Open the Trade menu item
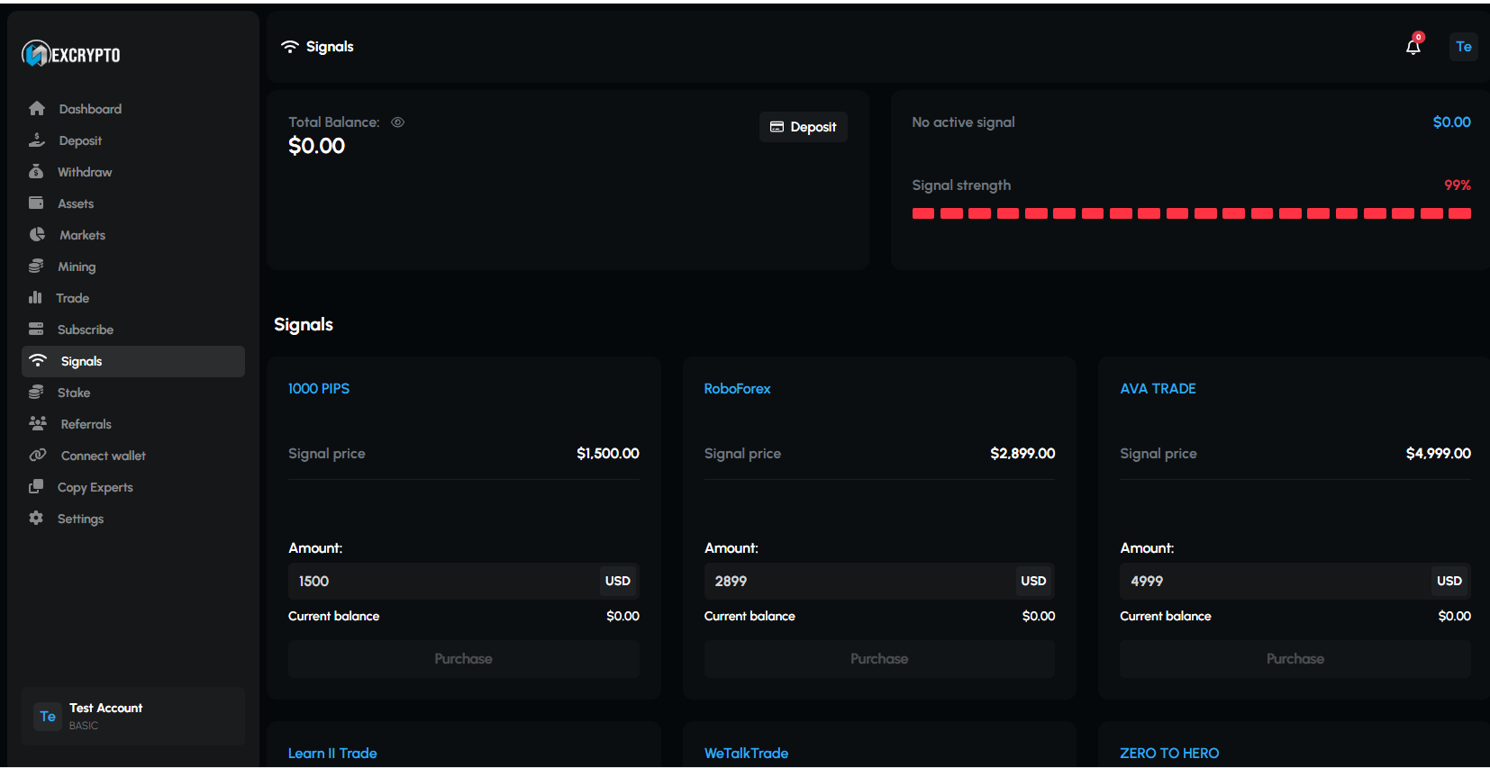Image resolution: width=1490 pixels, height=768 pixels. point(133,297)
